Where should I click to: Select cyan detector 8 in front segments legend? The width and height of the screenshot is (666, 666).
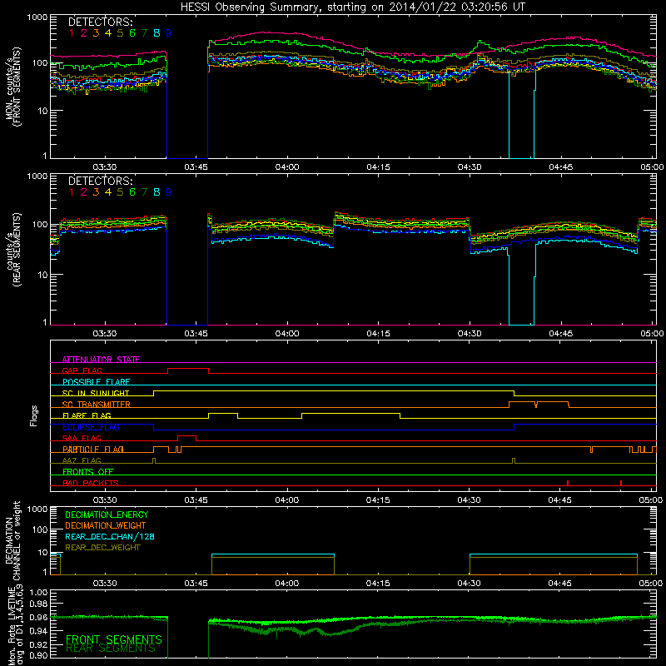pos(157,33)
